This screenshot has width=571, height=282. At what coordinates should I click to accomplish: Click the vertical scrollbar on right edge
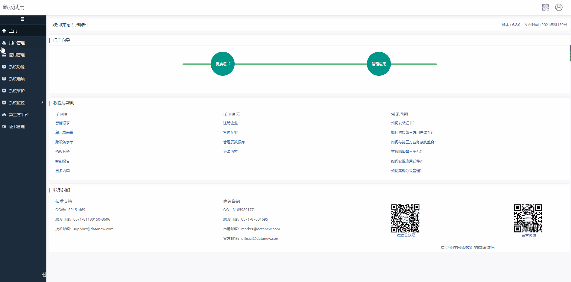570,53
